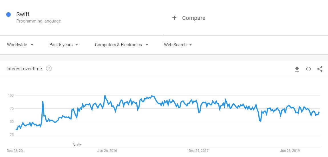Click the Swift search term
The height and width of the screenshot is (157, 328).
pos(23,15)
